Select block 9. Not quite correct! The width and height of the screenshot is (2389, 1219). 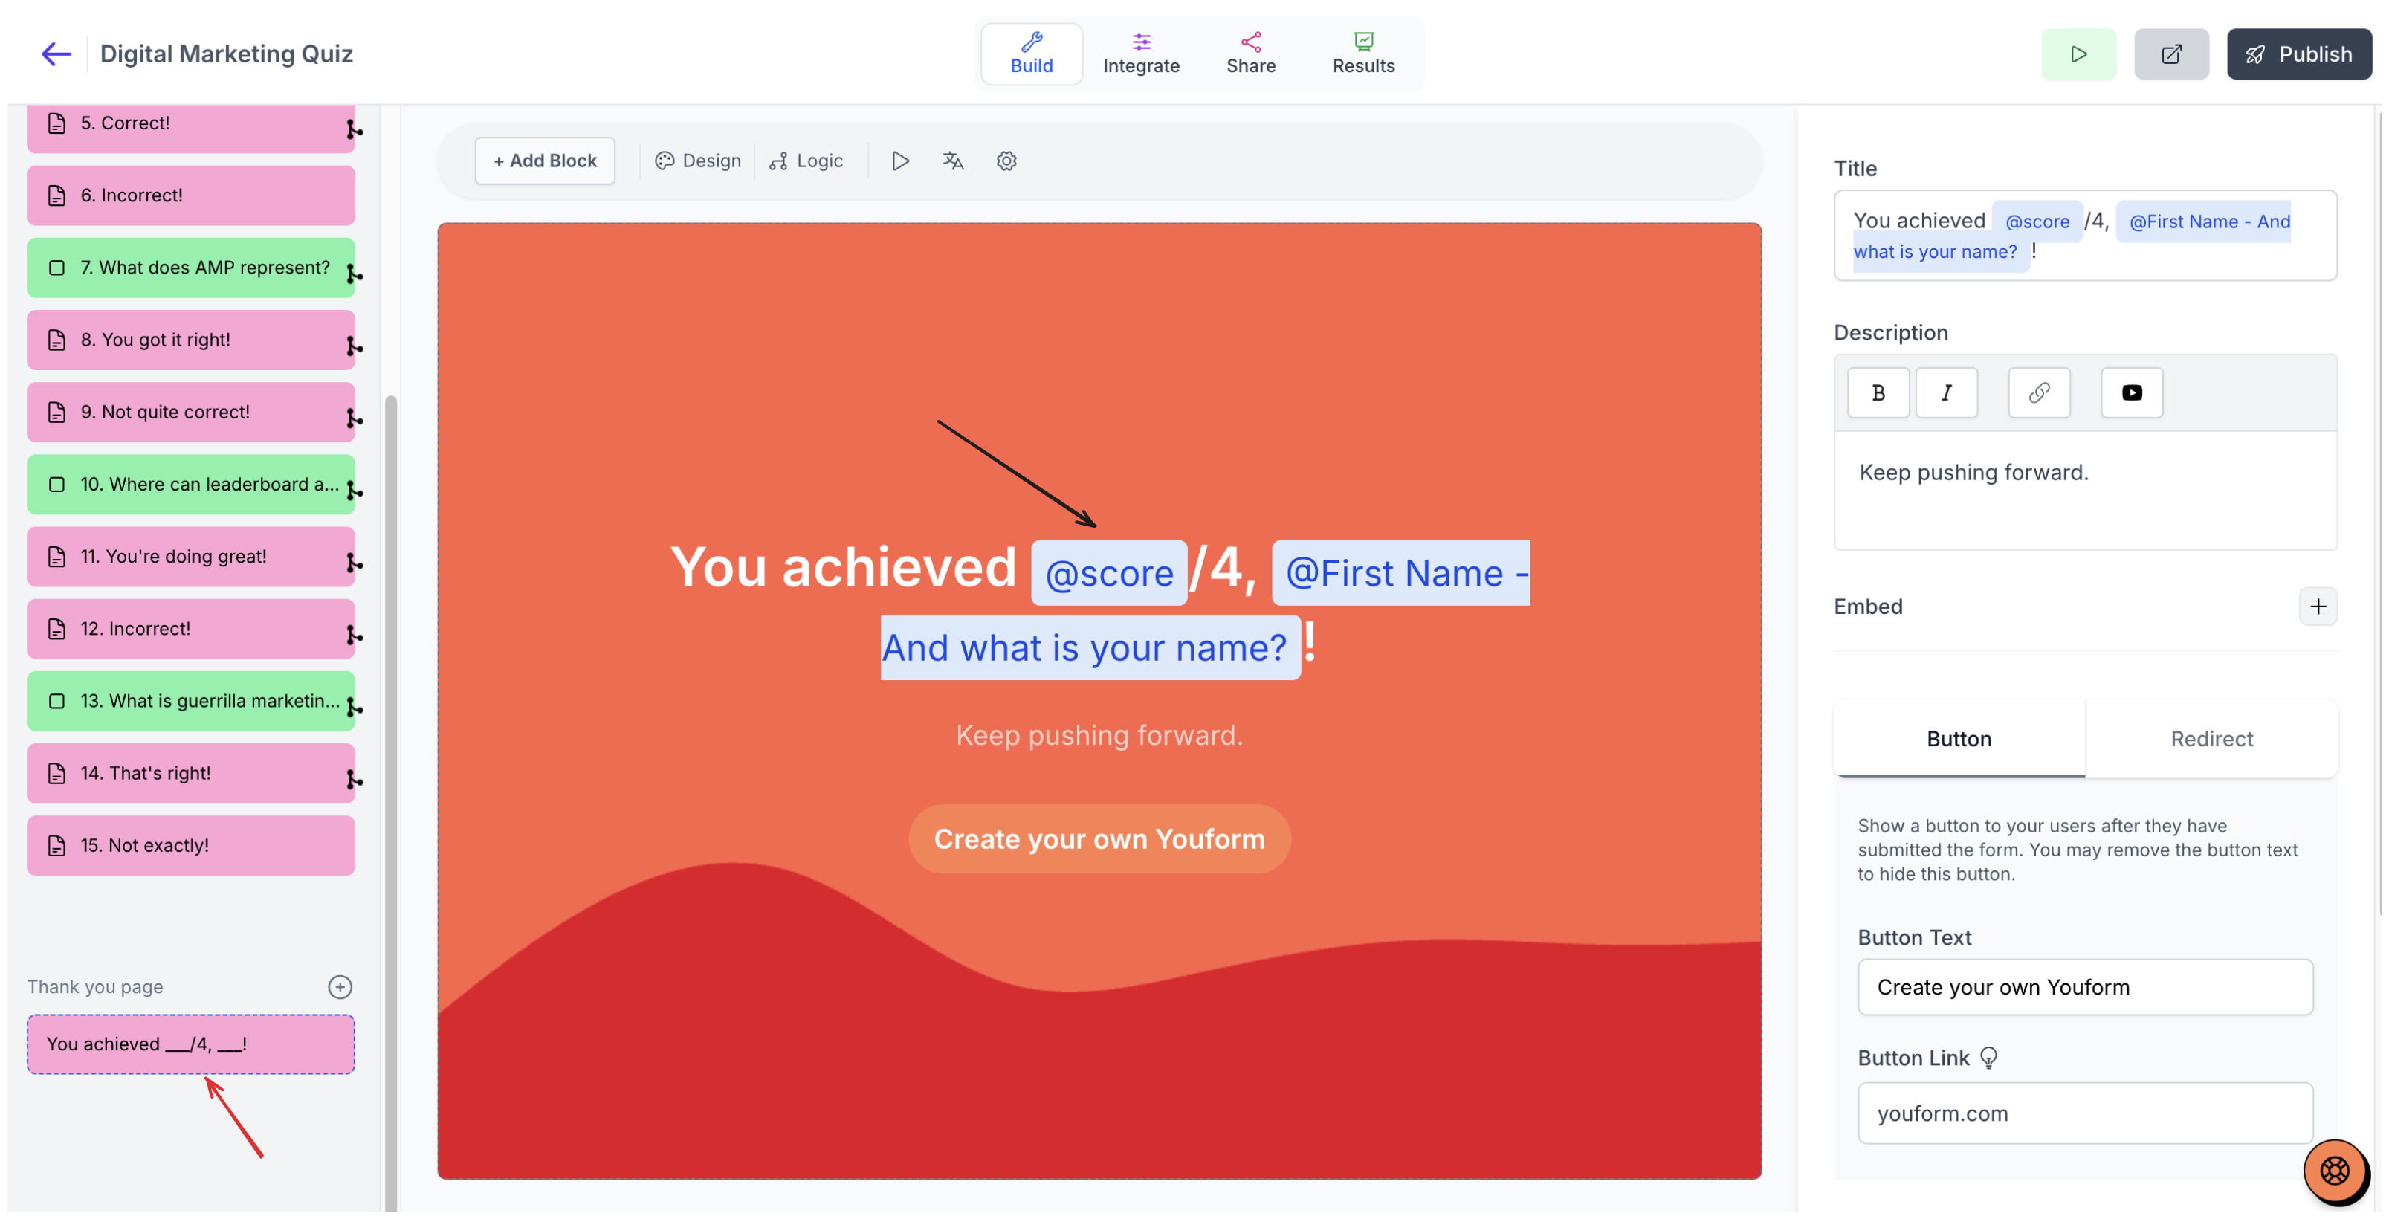[x=190, y=412]
